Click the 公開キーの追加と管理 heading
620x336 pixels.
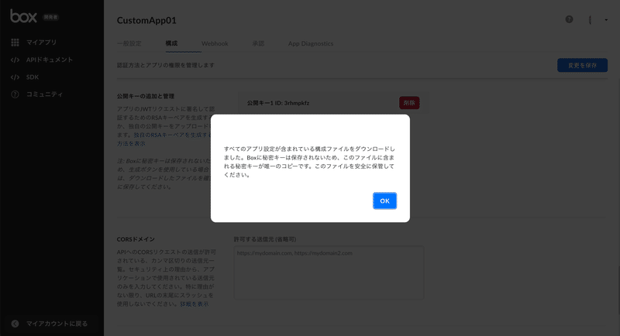pos(146,96)
